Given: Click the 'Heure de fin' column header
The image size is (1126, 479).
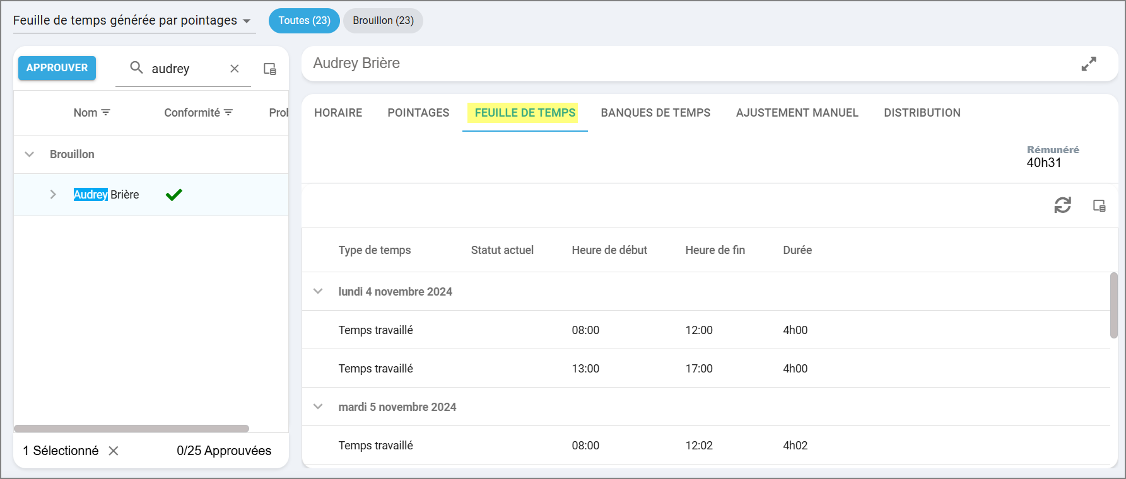Looking at the screenshot, I should coord(715,250).
